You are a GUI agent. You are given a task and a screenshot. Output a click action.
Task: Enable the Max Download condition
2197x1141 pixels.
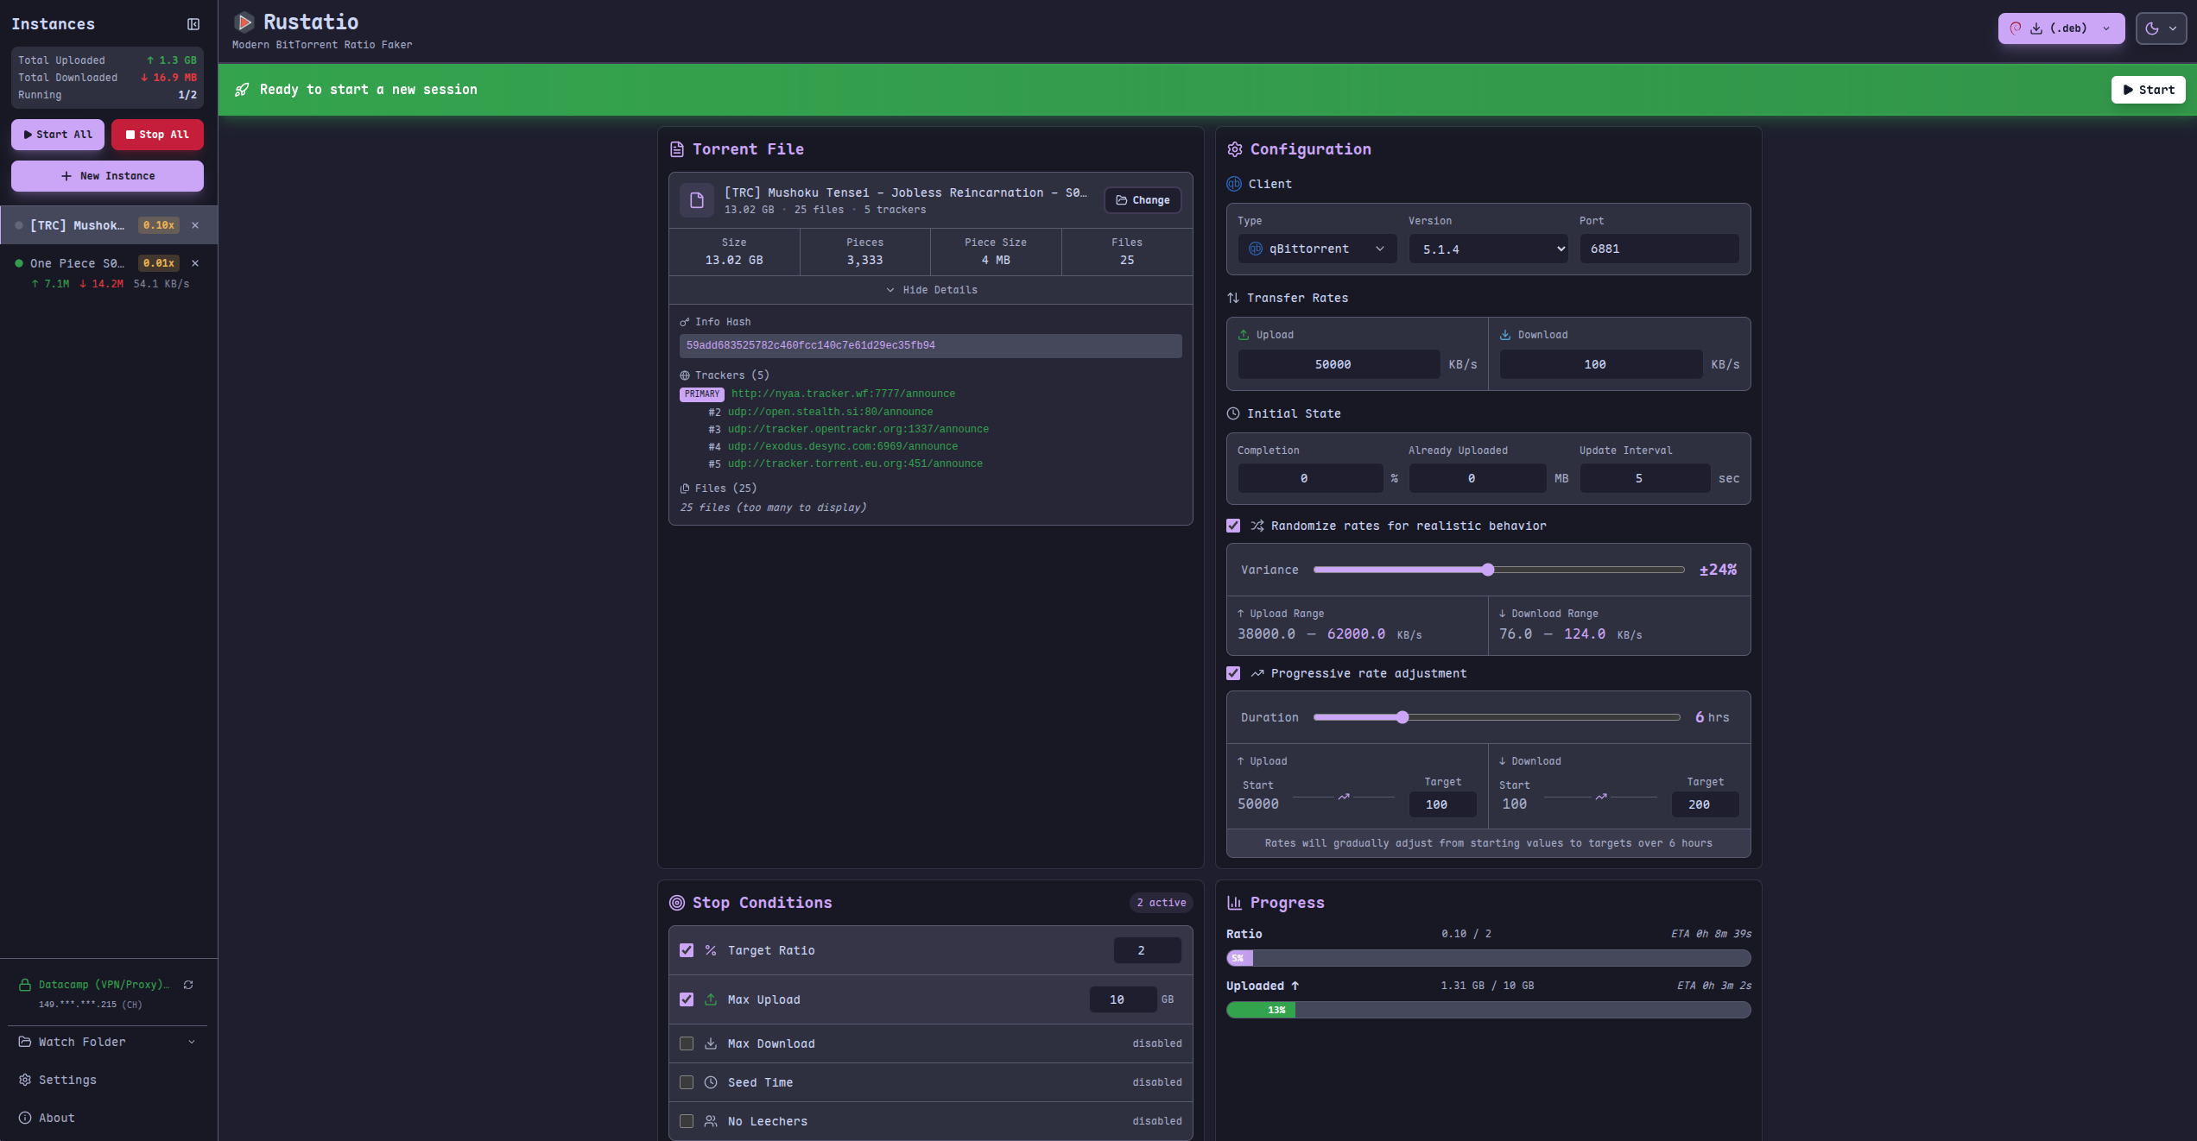click(x=687, y=1043)
